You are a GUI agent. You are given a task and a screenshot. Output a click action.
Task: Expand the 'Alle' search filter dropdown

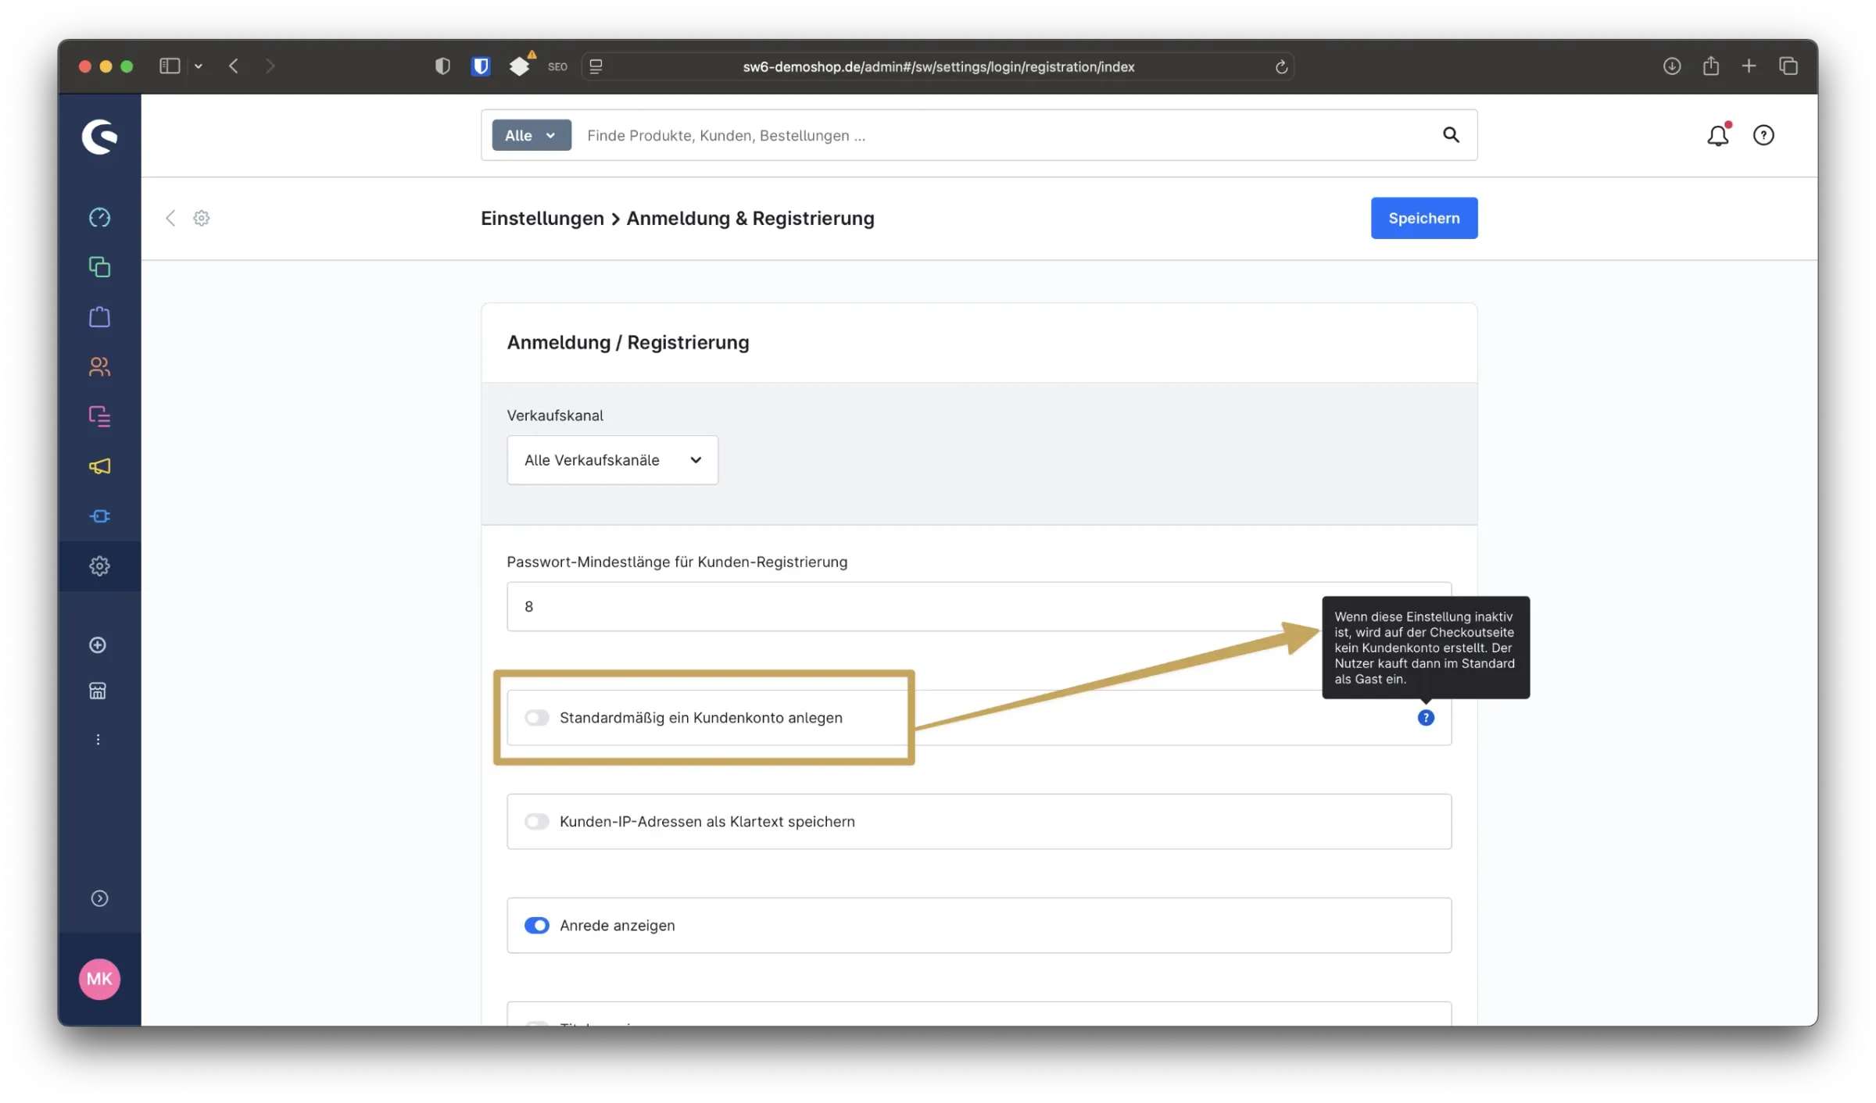[x=532, y=135]
